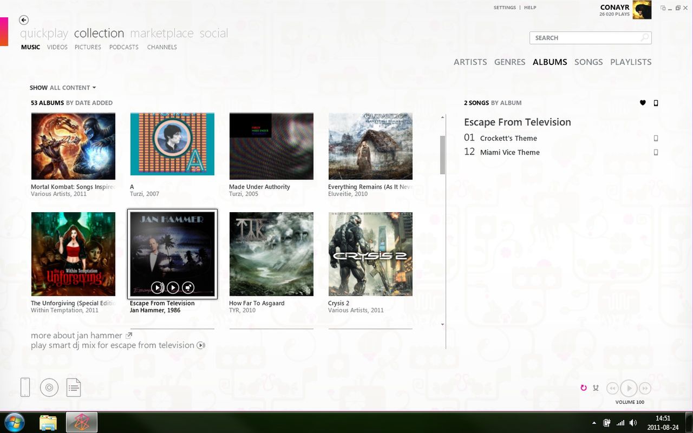Select Turzi's album A cover

172,144
